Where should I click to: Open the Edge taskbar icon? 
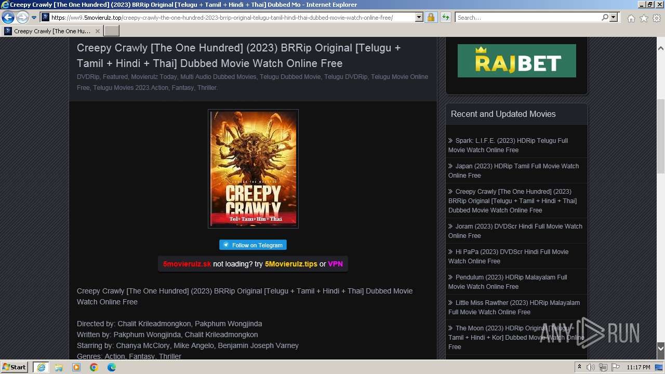tap(112, 367)
